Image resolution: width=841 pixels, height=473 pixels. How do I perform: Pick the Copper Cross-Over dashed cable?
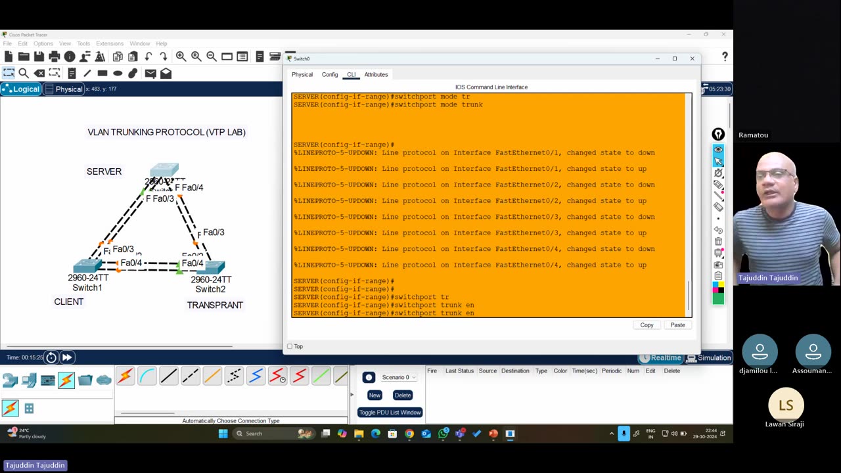(x=190, y=376)
